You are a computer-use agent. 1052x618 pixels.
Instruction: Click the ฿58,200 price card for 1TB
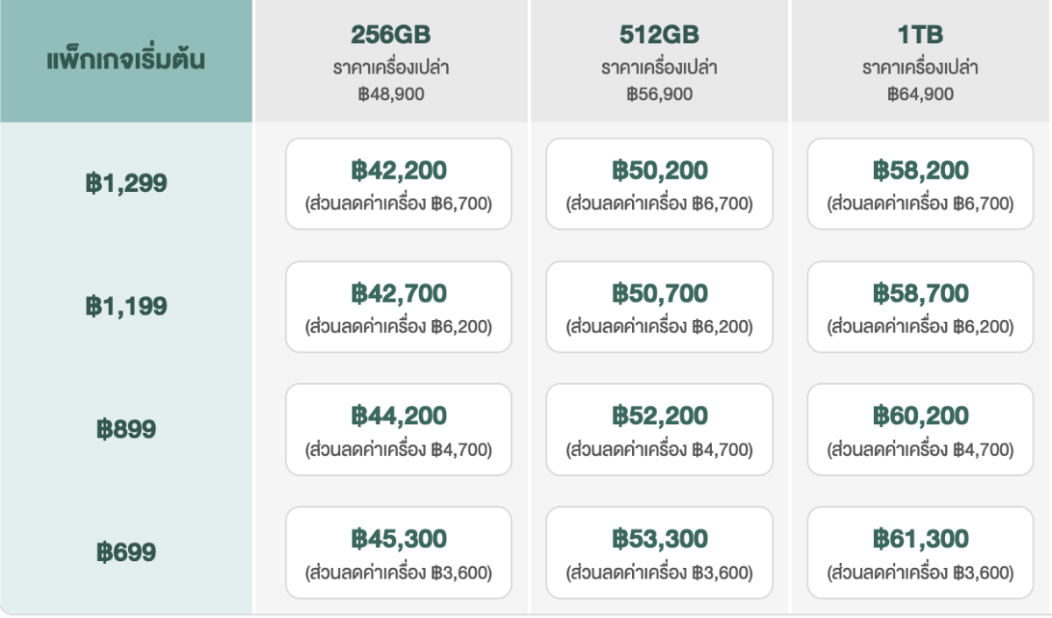point(920,184)
